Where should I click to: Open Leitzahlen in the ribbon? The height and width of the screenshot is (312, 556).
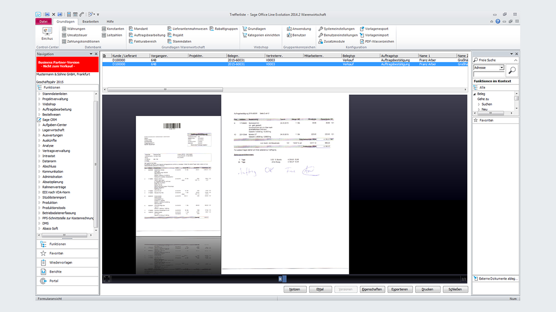pos(112,35)
